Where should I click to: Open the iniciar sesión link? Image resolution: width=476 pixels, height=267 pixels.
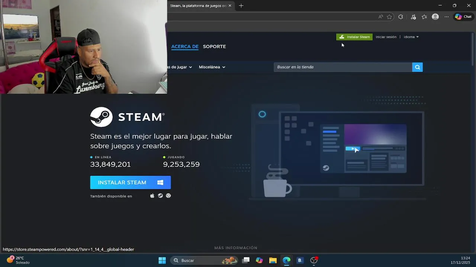click(386, 37)
